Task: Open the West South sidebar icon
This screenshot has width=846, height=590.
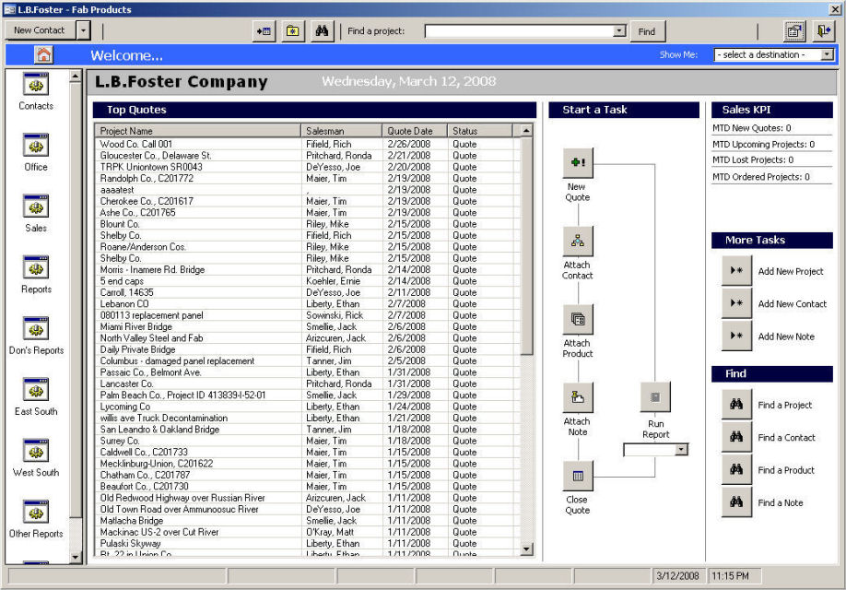Action: pos(36,451)
